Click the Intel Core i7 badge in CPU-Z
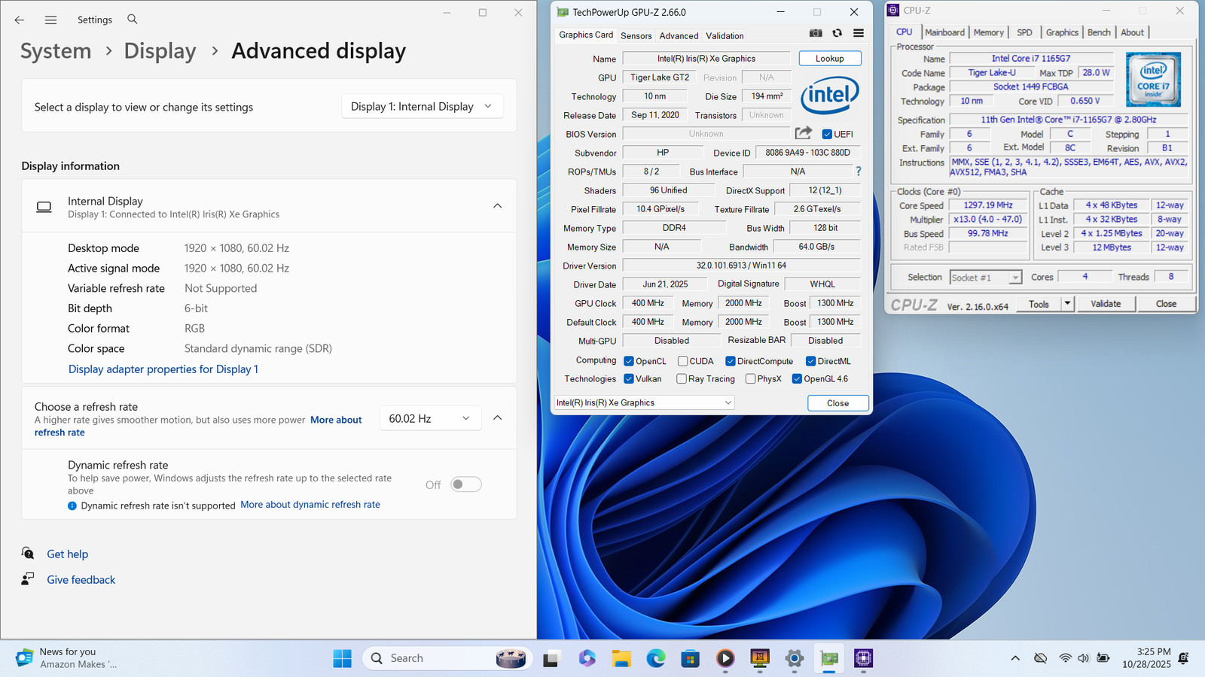Viewport: 1205px width, 677px height. tap(1153, 79)
